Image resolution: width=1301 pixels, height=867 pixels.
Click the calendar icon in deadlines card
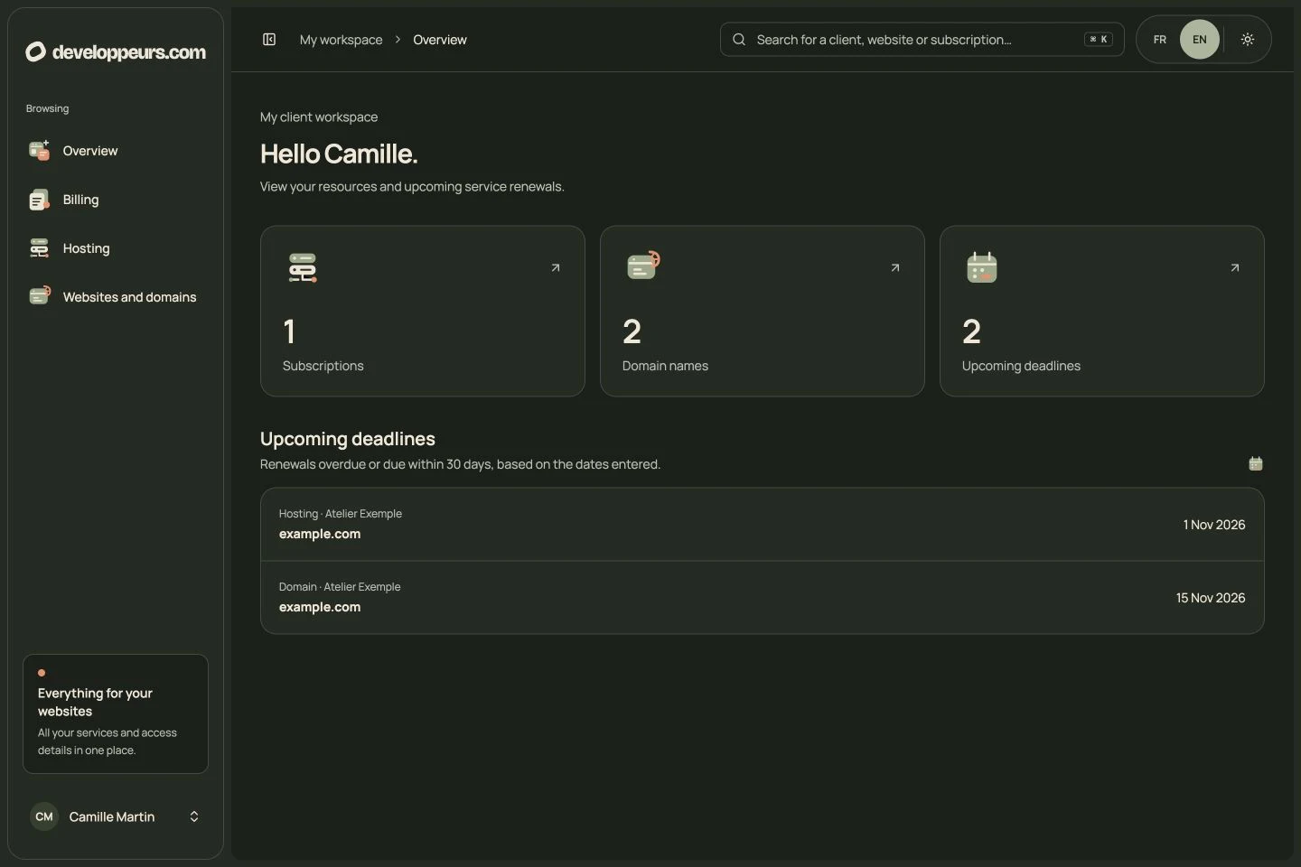(x=982, y=267)
